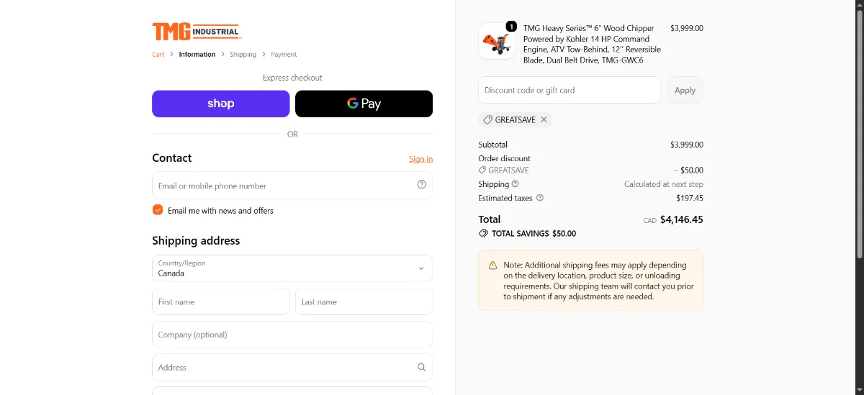864x395 pixels.
Task: Click the Sign in link
Action: 420,159
